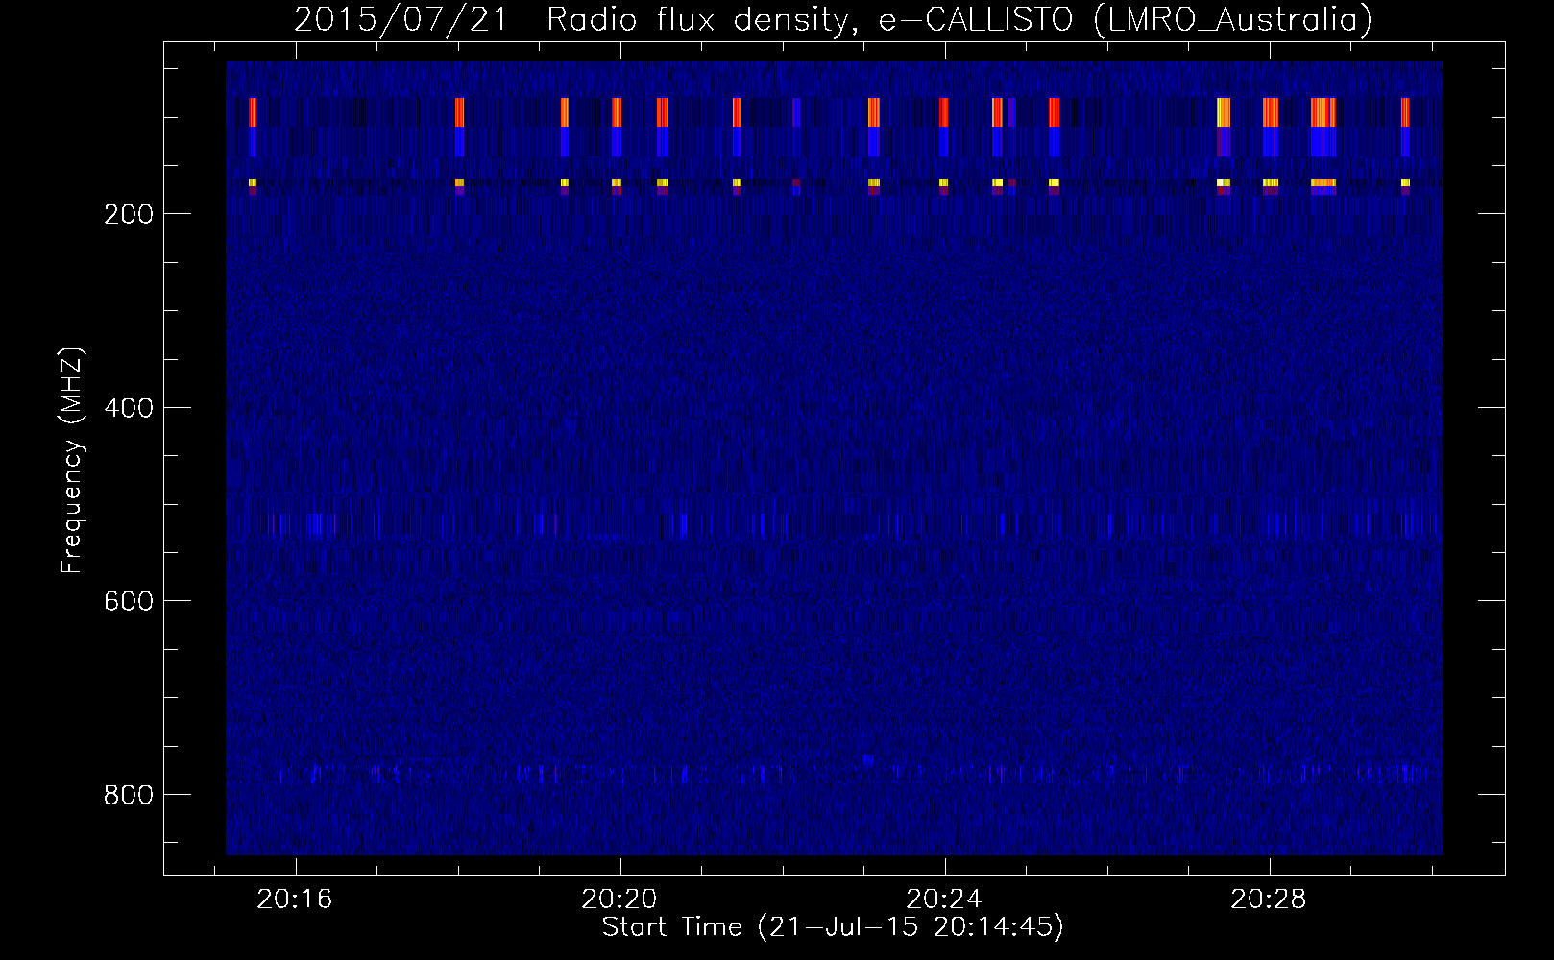Click the 20:16 time tick label
The height and width of the screenshot is (960, 1554).
pos(295,899)
